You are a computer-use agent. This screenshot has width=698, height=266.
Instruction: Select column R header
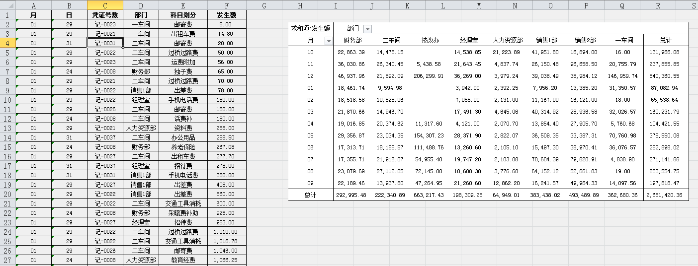pos(658,5)
